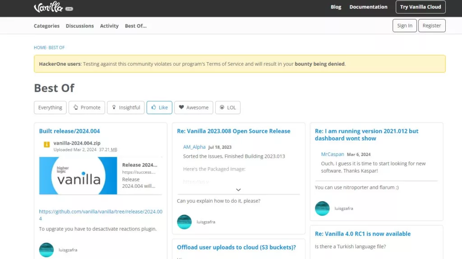
Task: Click the thumbs-up icon on the Like filter
Action: pyautogui.click(x=153, y=107)
